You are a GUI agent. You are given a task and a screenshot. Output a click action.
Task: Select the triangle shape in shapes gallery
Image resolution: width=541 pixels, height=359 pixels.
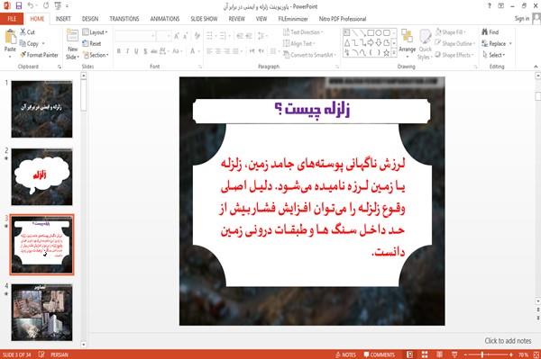347,43
